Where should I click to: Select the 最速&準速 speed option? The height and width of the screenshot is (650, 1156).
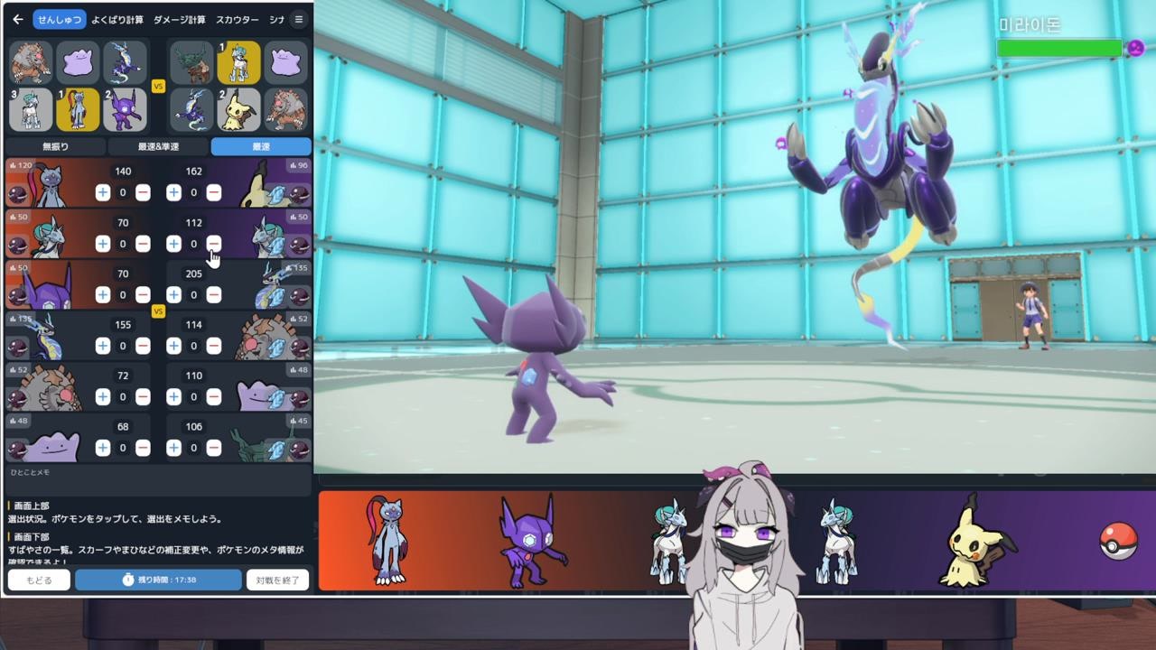(158, 146)
